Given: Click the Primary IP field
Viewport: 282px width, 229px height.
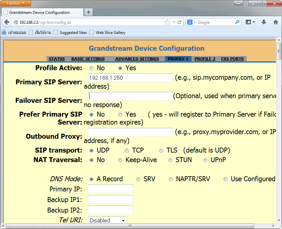Looking at the screenshot, I should coord(111,189).
